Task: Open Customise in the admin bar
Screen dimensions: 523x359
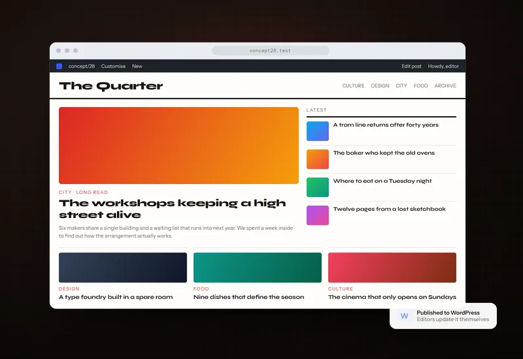Action: coord(113,67)
